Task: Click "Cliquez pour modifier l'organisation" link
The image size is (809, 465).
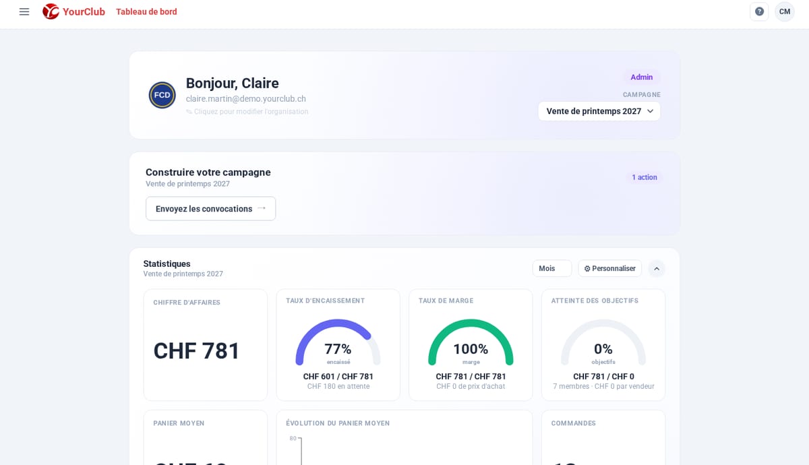Action: tap(247, 112)
